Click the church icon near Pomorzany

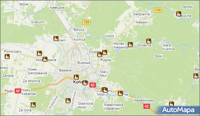7,56
